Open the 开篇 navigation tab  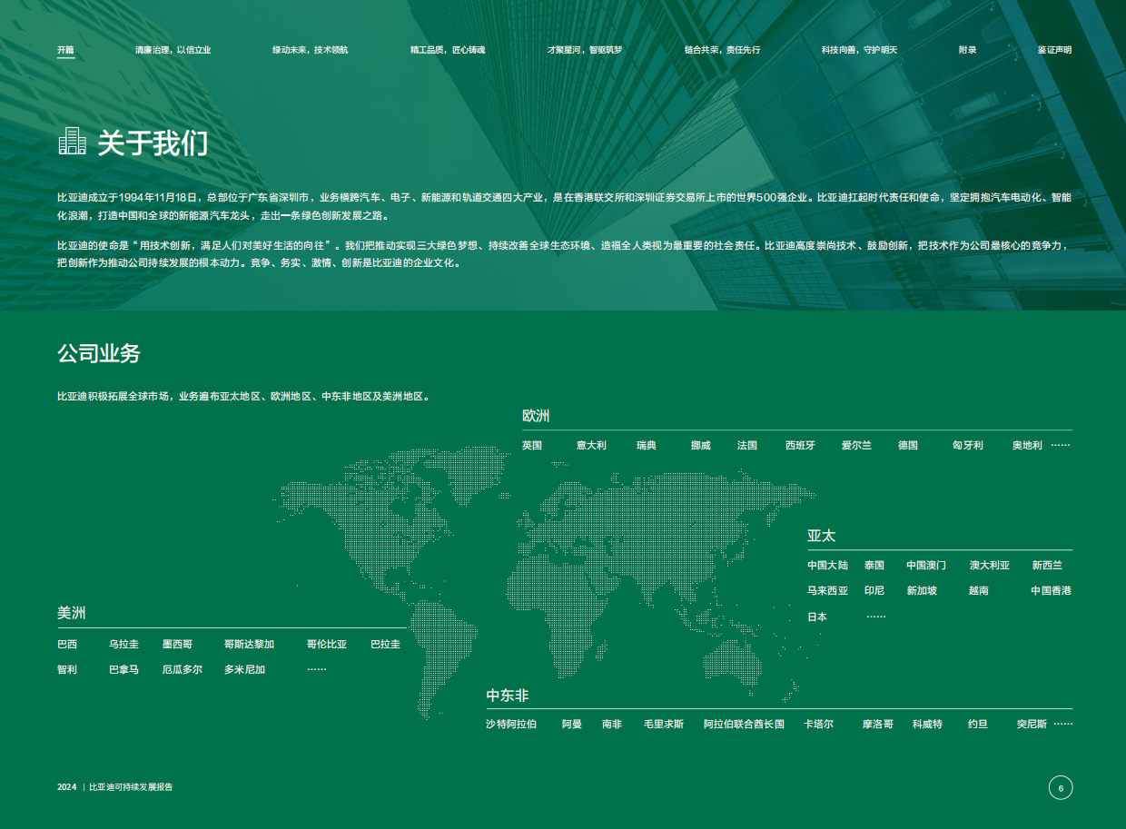[66, 50]
